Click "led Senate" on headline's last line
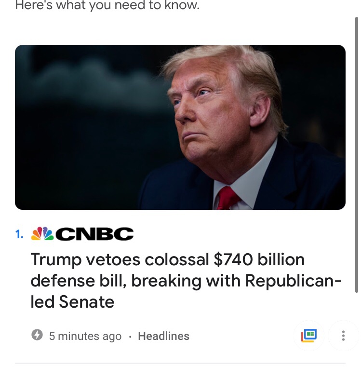Screen dimensions: 361x367 coord(72,302)
